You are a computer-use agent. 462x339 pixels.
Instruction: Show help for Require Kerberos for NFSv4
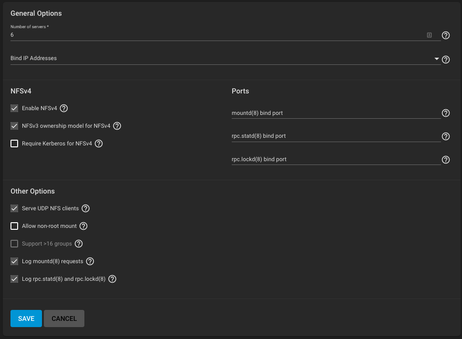pyautogui.click(x=99, y=144)
